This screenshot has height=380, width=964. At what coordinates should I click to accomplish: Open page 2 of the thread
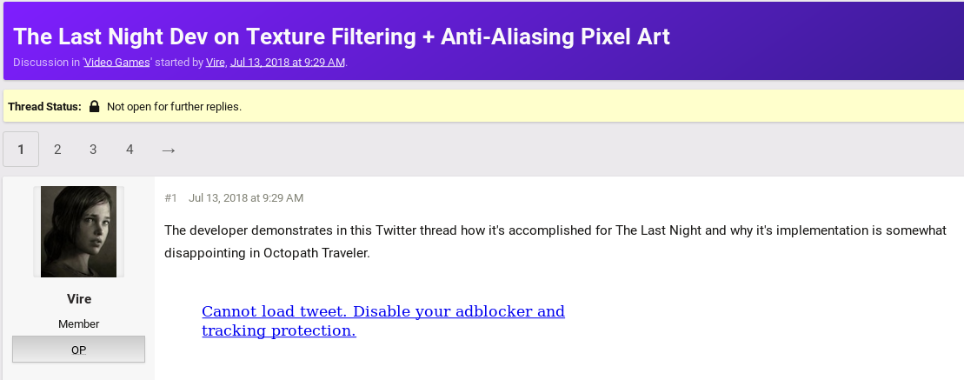tap(57, 150)
